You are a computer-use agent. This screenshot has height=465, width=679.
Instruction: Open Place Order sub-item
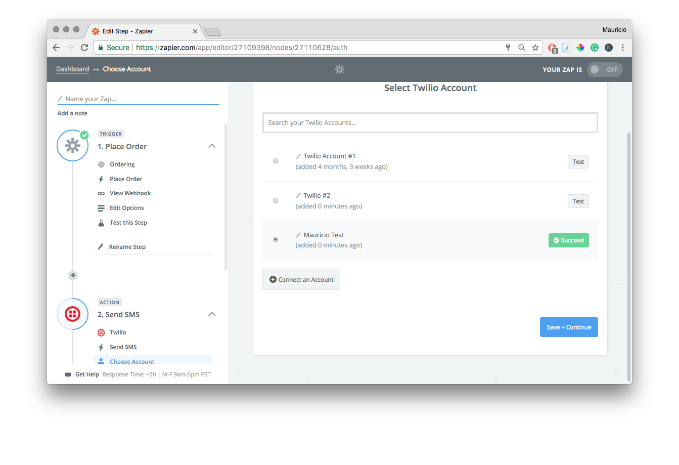tap(126, 179)
